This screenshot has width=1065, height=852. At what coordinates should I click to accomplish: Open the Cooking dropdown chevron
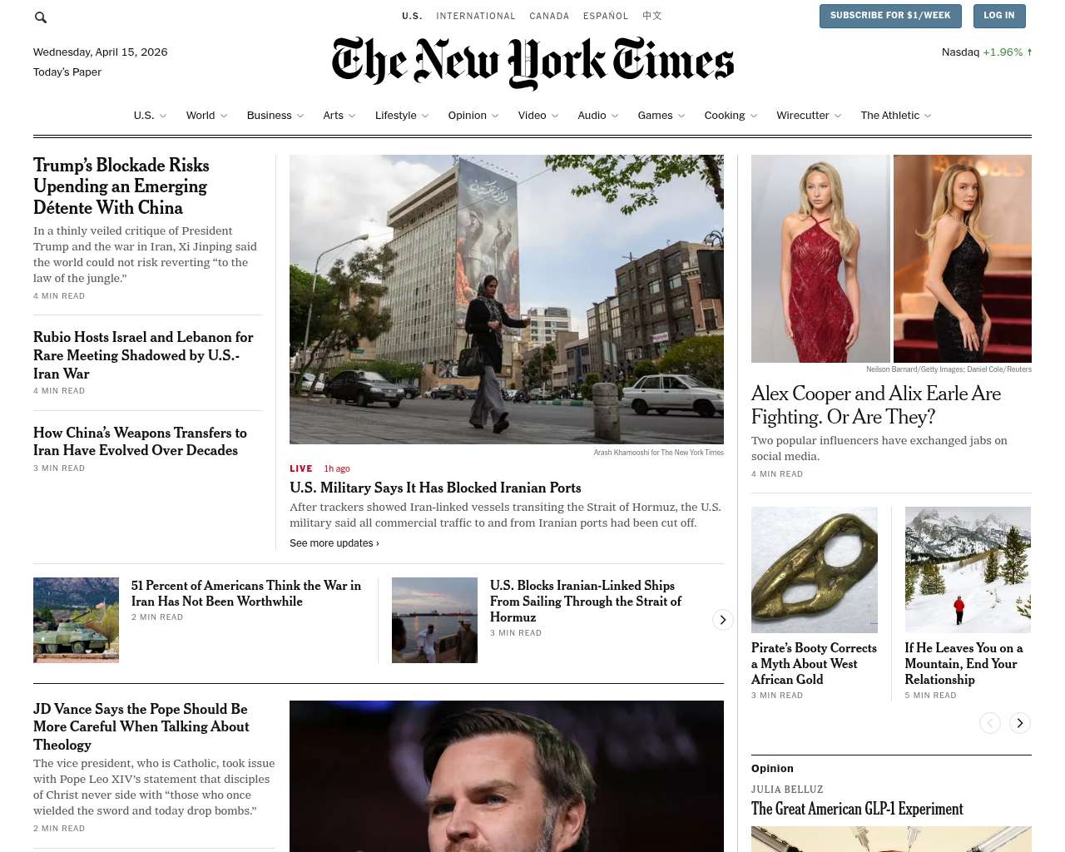click(x=754, y=116)
